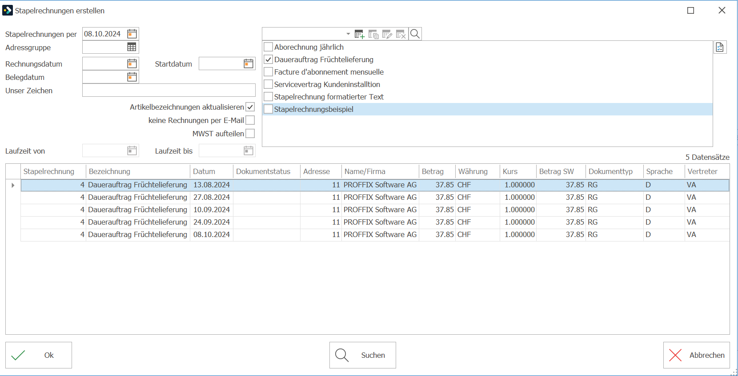Viewport: 738px width, 376px height.
Task: Cancel with the Abbrechen button
Action: coord(697,355)
